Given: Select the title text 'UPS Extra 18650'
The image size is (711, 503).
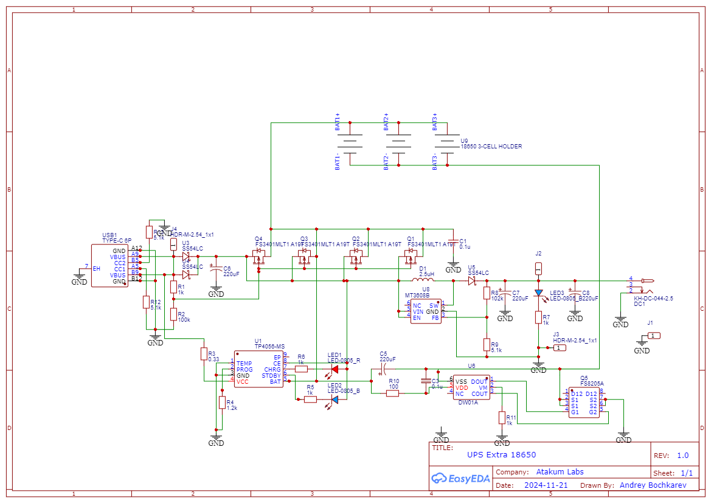Looking at the screenshot, I should click(x=502, y=454).
